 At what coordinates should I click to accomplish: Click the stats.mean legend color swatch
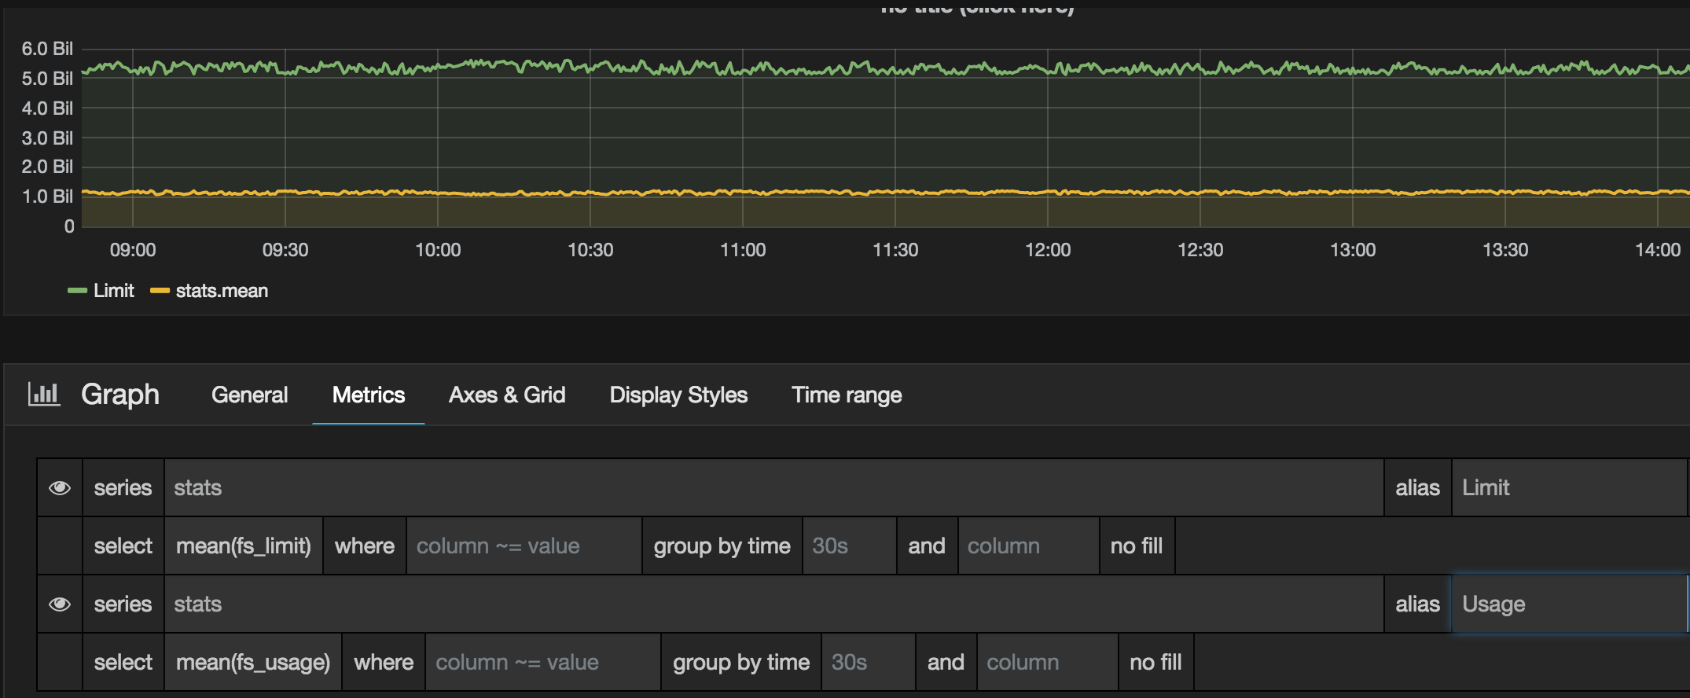tap(160, 291)
